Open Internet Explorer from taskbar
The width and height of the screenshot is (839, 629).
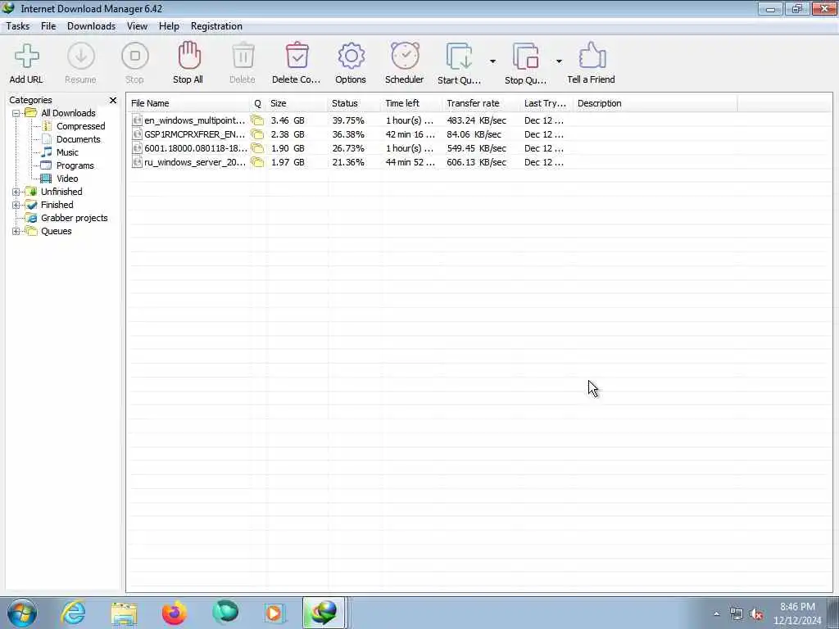[x=73, y=613]
